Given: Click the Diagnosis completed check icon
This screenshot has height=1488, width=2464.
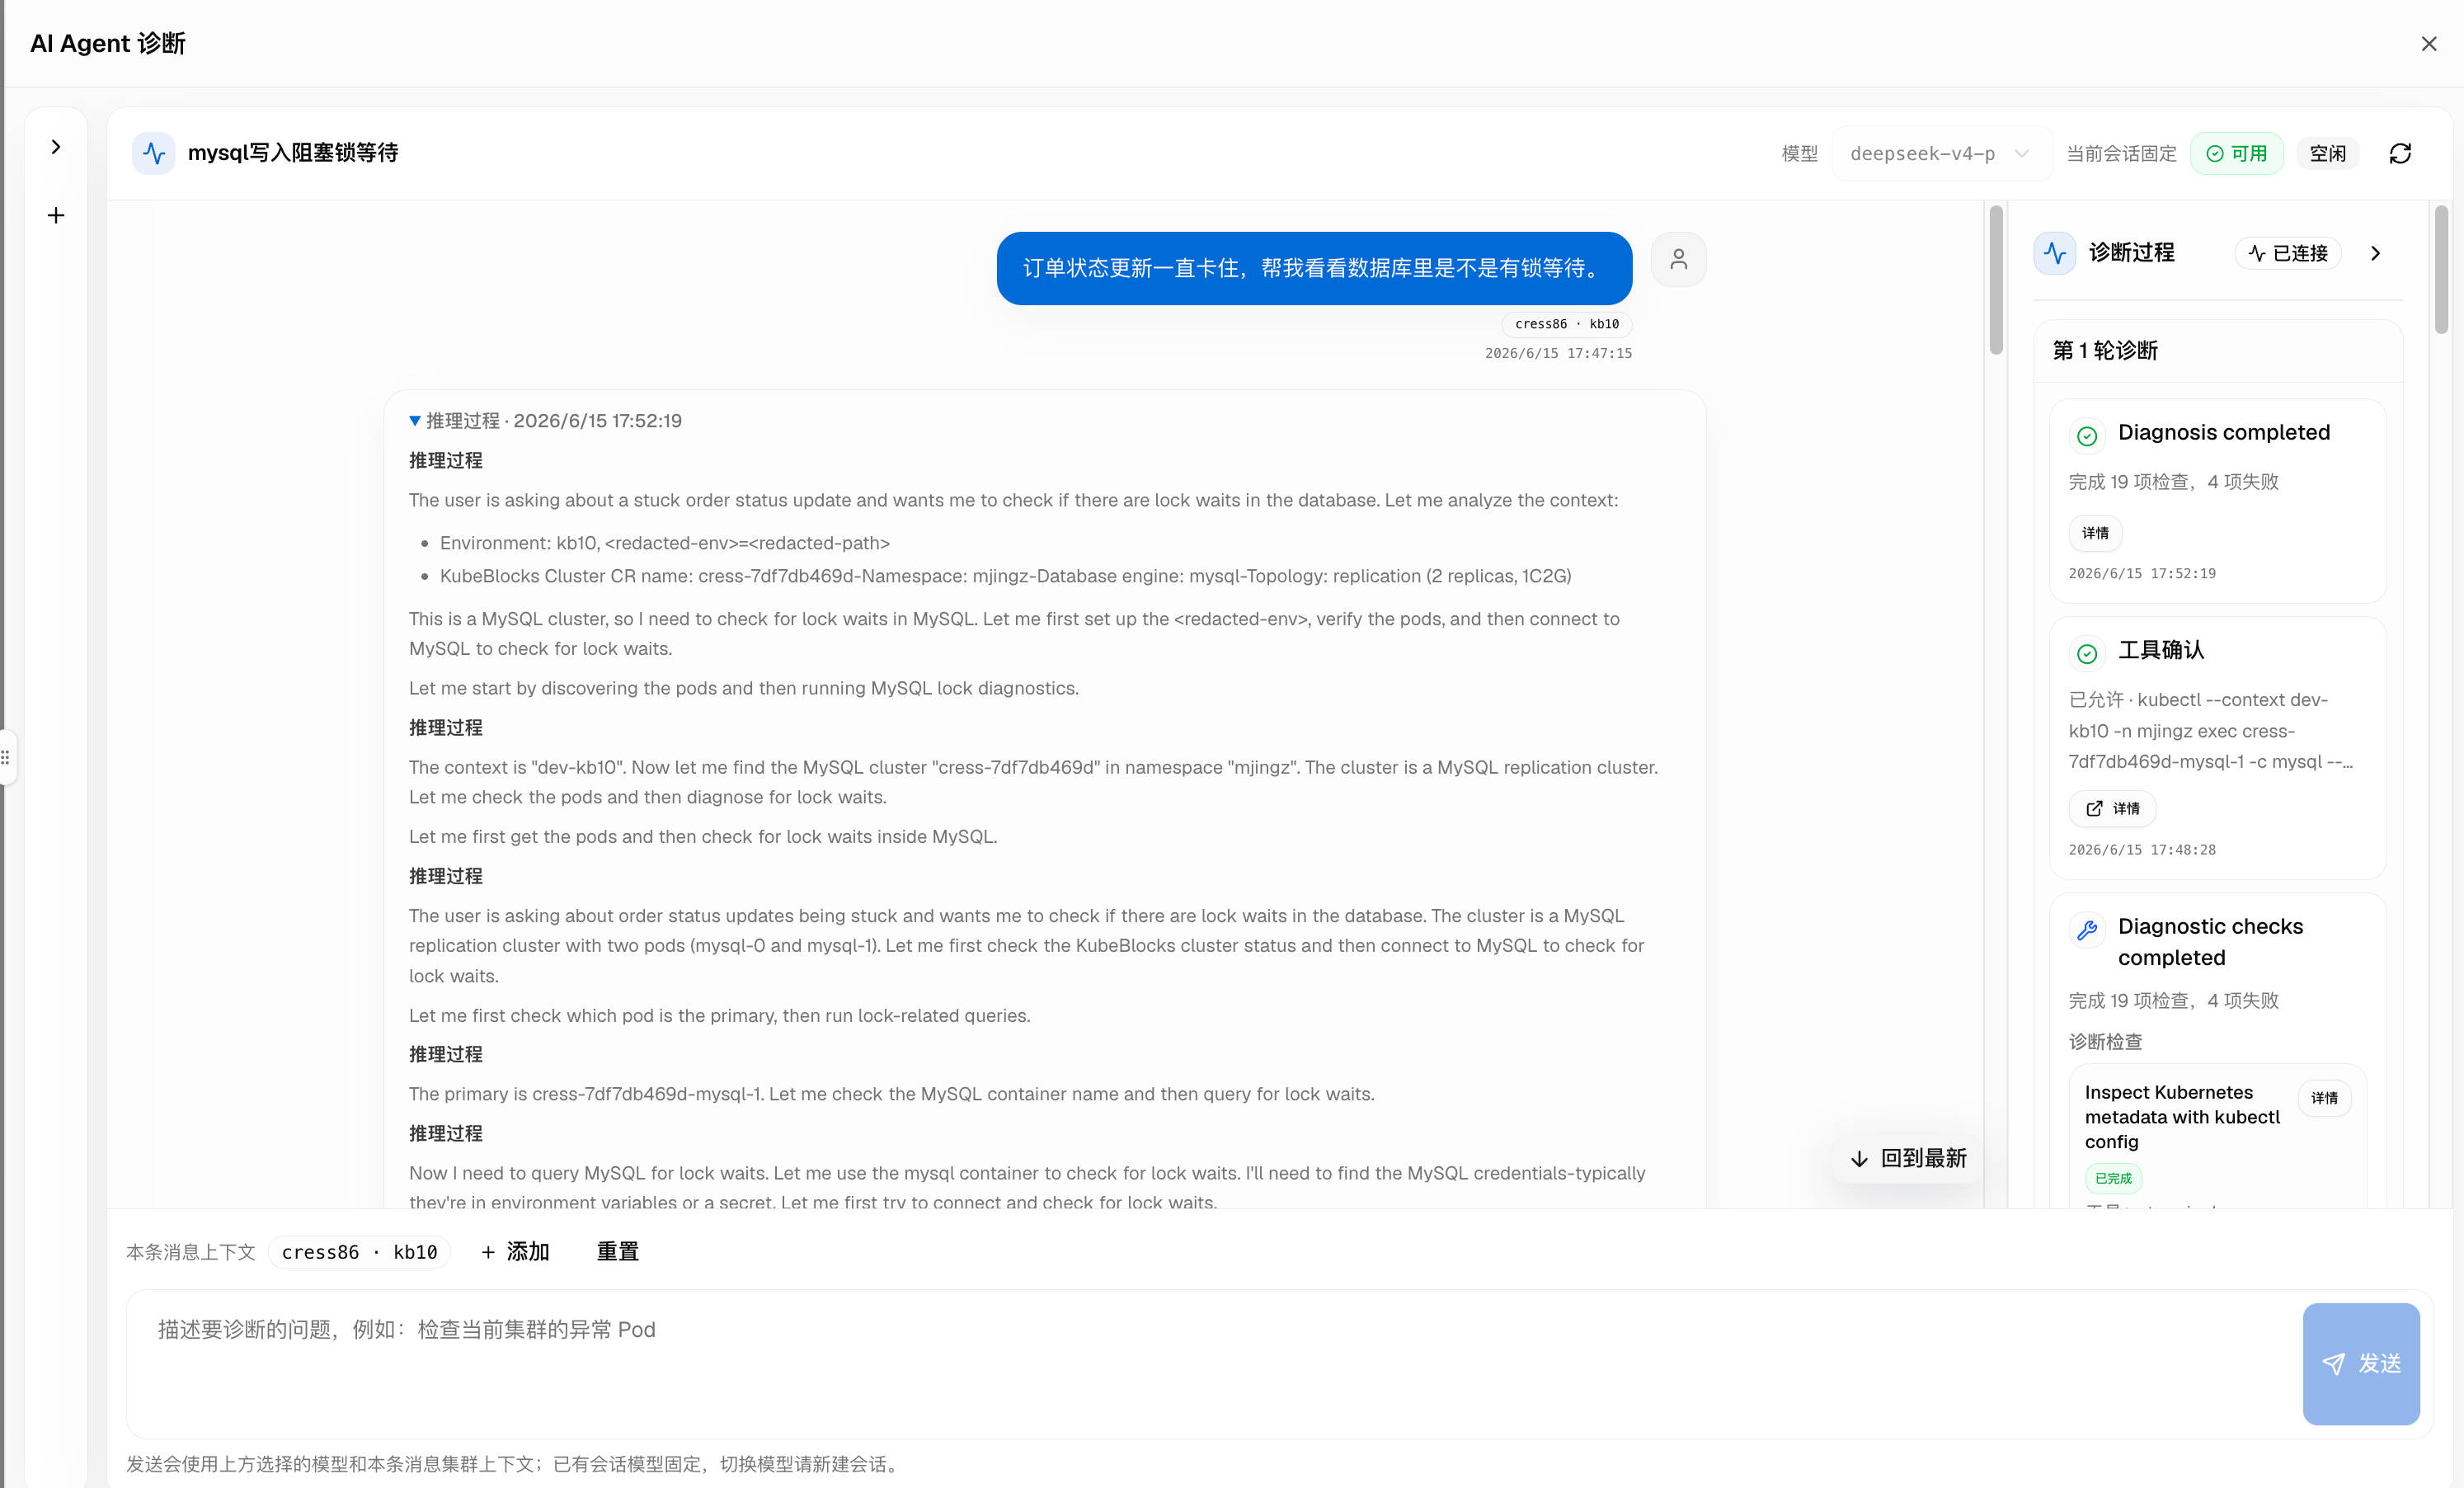Looking at the screenshot, I should (x=2087, y=435).
